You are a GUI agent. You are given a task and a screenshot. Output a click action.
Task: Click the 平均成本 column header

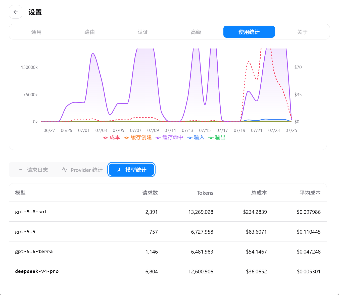(310, 193)
